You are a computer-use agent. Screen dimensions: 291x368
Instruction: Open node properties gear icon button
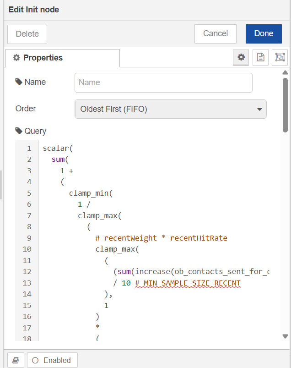pos(241,57)
